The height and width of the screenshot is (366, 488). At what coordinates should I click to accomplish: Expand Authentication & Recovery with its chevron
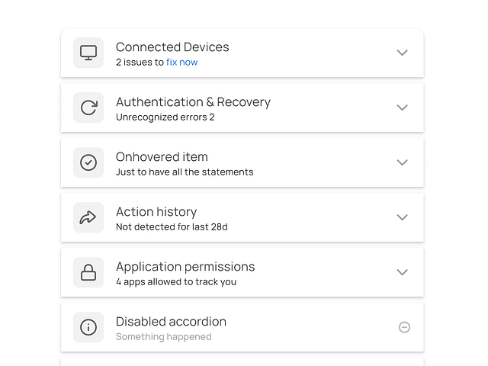(402, 108)
